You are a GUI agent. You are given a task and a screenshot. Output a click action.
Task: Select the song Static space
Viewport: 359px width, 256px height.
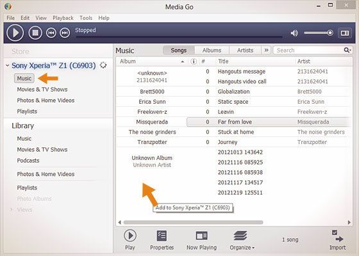coord(233,102)
